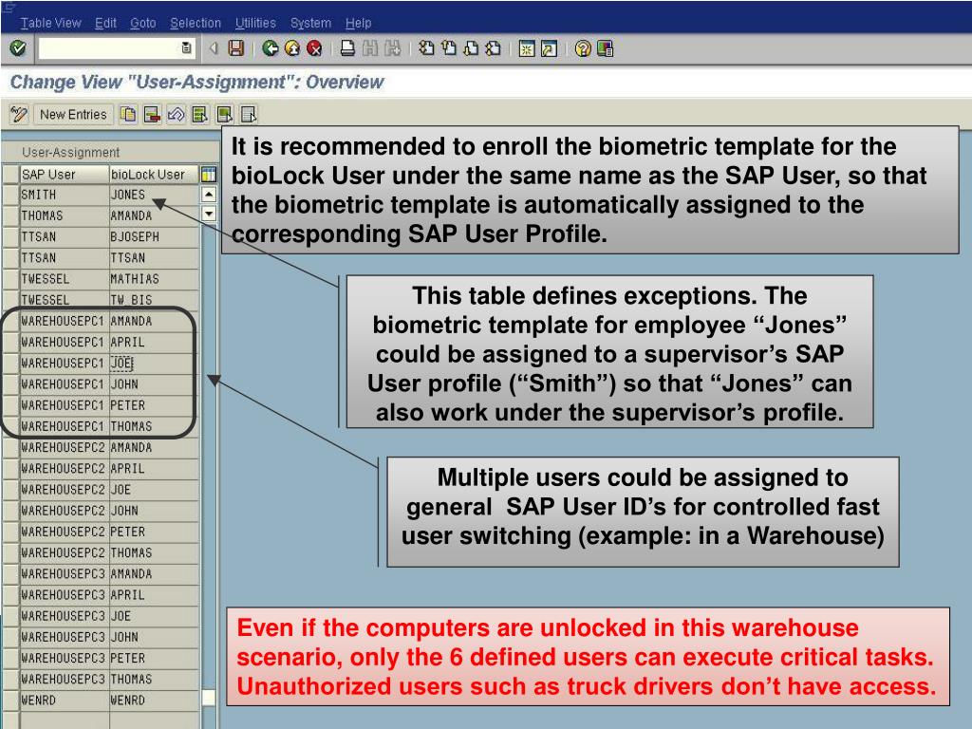Click the table scroll up arrow

[209, 195]
